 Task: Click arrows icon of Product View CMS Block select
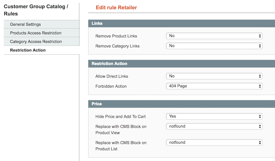[x=260, y=127]
